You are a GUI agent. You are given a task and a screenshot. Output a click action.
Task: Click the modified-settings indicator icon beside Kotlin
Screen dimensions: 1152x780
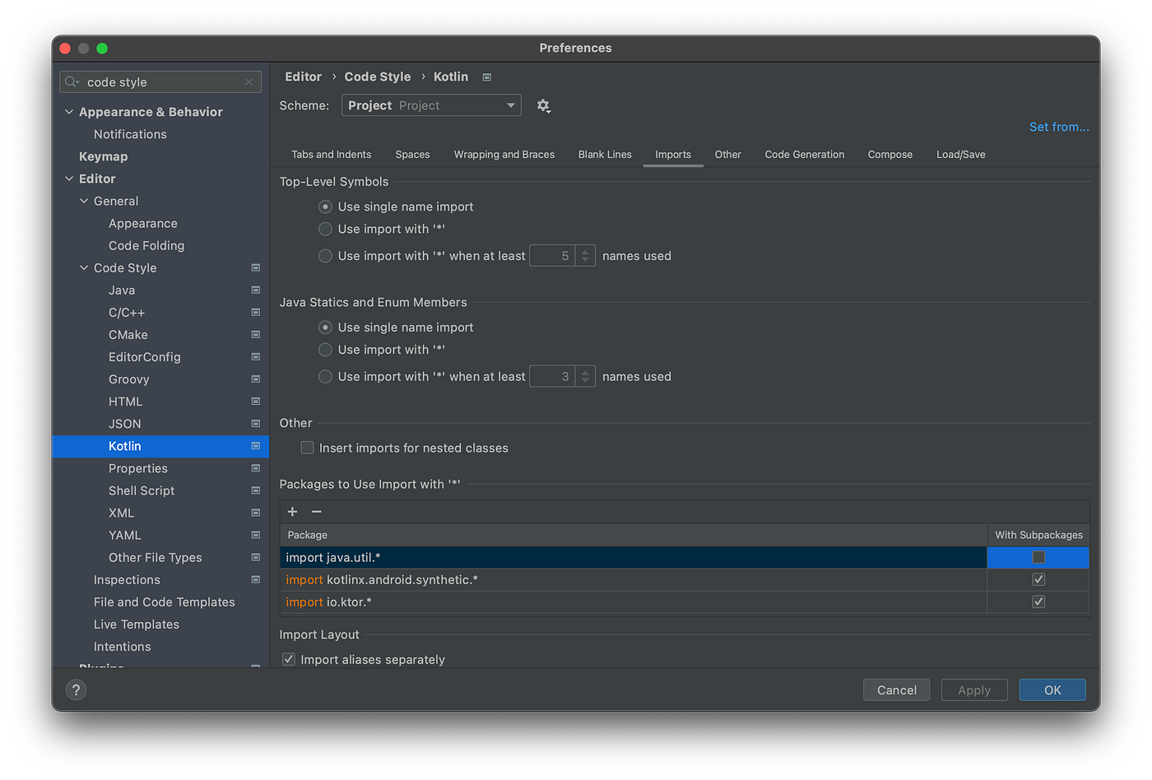tap(255, 446)
